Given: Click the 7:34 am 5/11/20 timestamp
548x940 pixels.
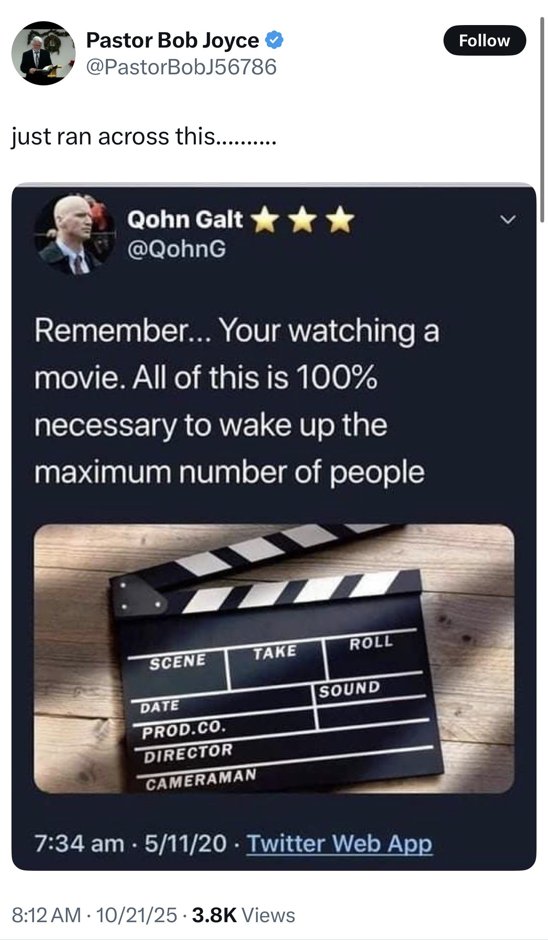Looking at the screenshot, I should click(x=130, y=843).
